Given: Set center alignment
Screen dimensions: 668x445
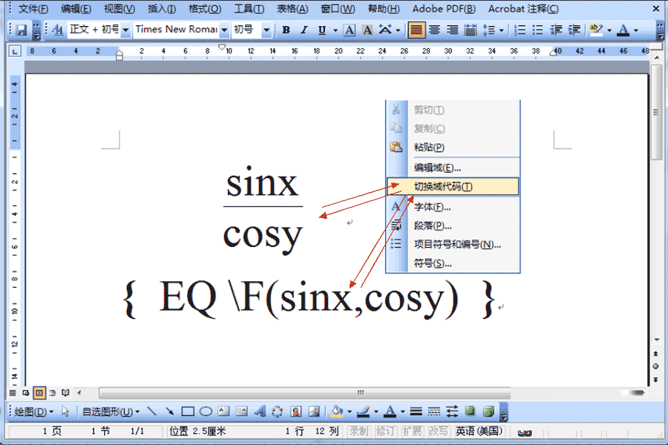Looking at the screenshot, I should 434,30.
